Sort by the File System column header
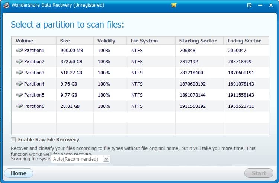This screenshot has height=183, width=279. pos(151,41)
